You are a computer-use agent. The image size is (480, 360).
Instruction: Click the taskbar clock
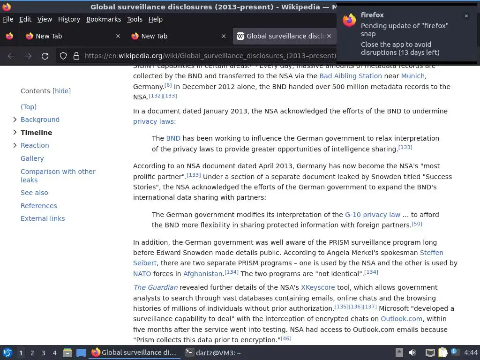(x=471, y=352)
